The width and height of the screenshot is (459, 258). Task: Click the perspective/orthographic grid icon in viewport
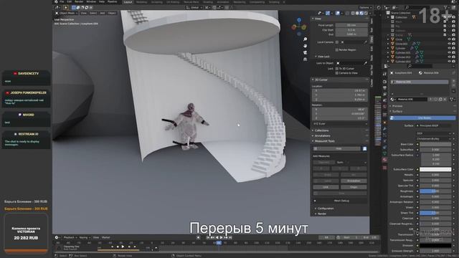(305, 59)
